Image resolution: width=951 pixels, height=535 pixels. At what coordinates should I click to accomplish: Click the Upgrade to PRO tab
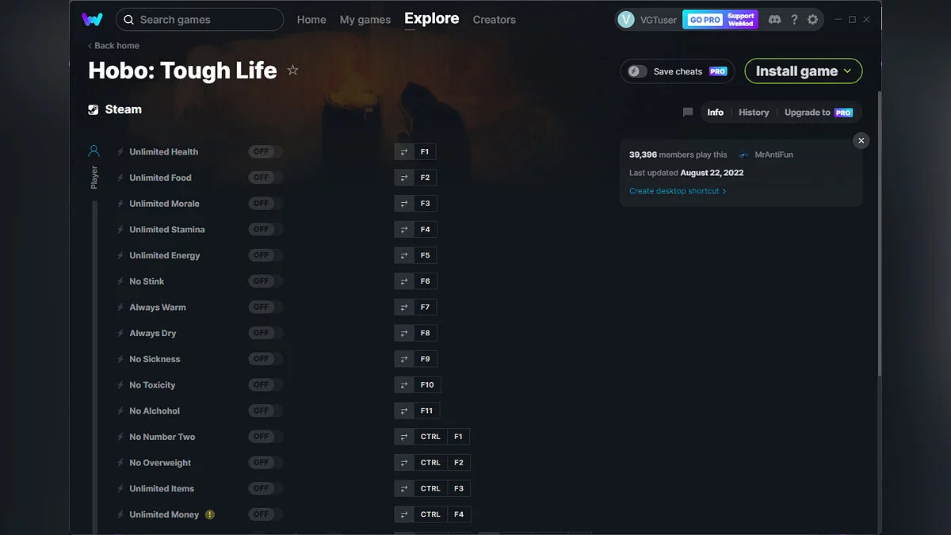pyautogui.click(x=819, y=113)
